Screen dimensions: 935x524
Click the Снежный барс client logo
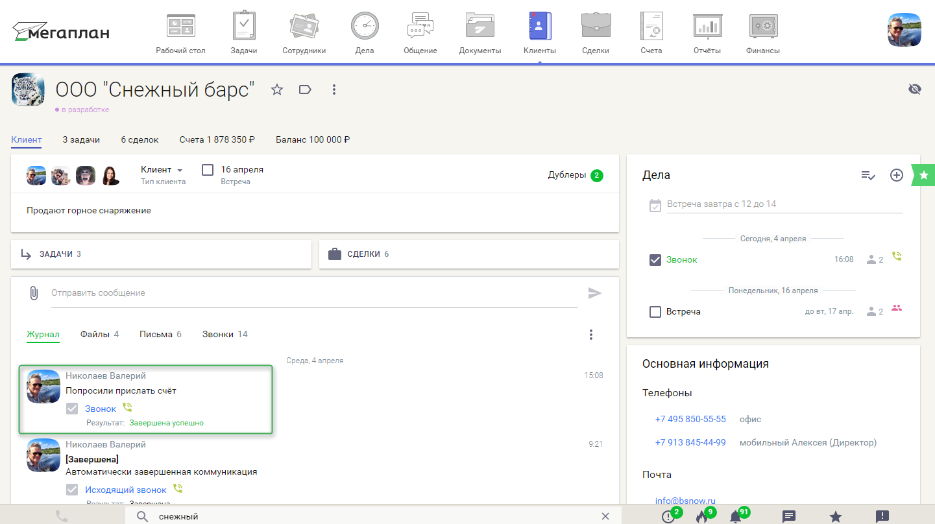click(28, 89)
